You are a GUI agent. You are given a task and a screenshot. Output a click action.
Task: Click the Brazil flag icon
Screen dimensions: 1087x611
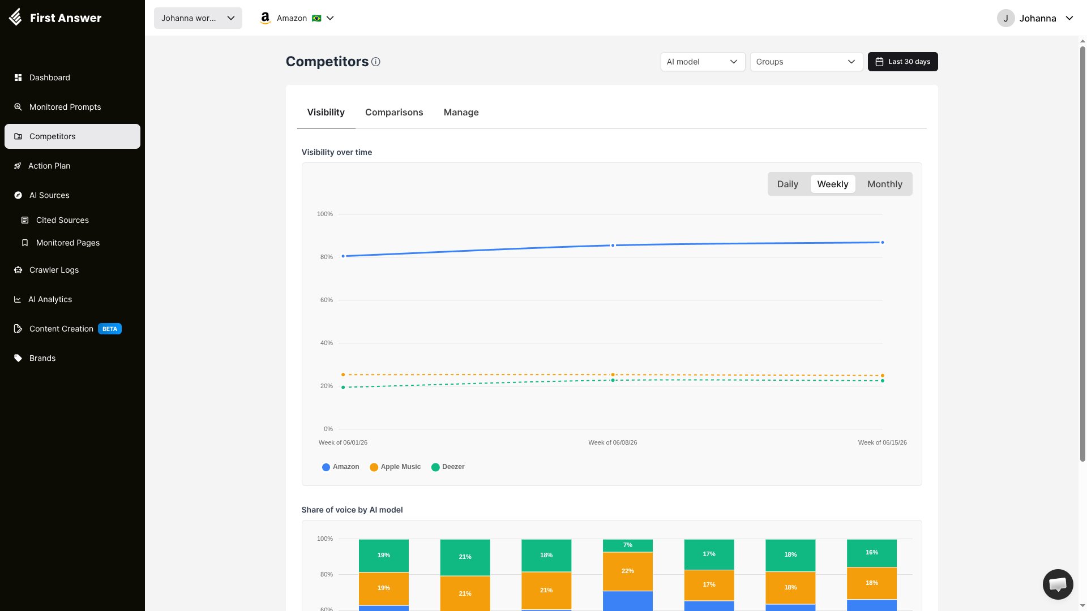click(316, 18)
